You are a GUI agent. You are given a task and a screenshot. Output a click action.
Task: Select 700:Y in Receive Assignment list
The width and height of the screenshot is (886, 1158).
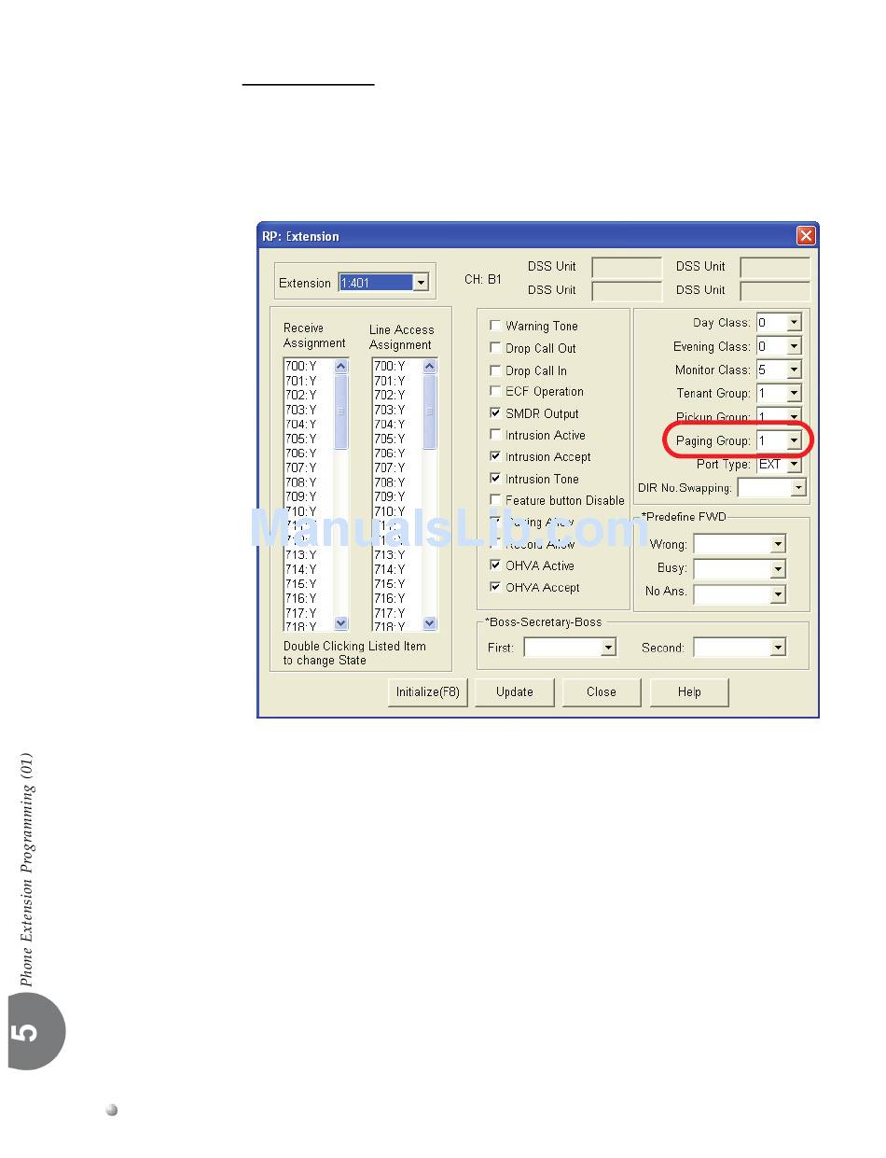pos(300,367)
